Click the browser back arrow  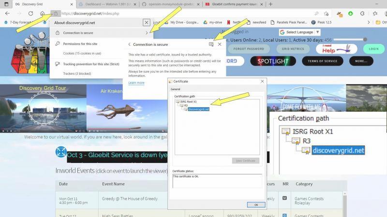pos(7,14)
